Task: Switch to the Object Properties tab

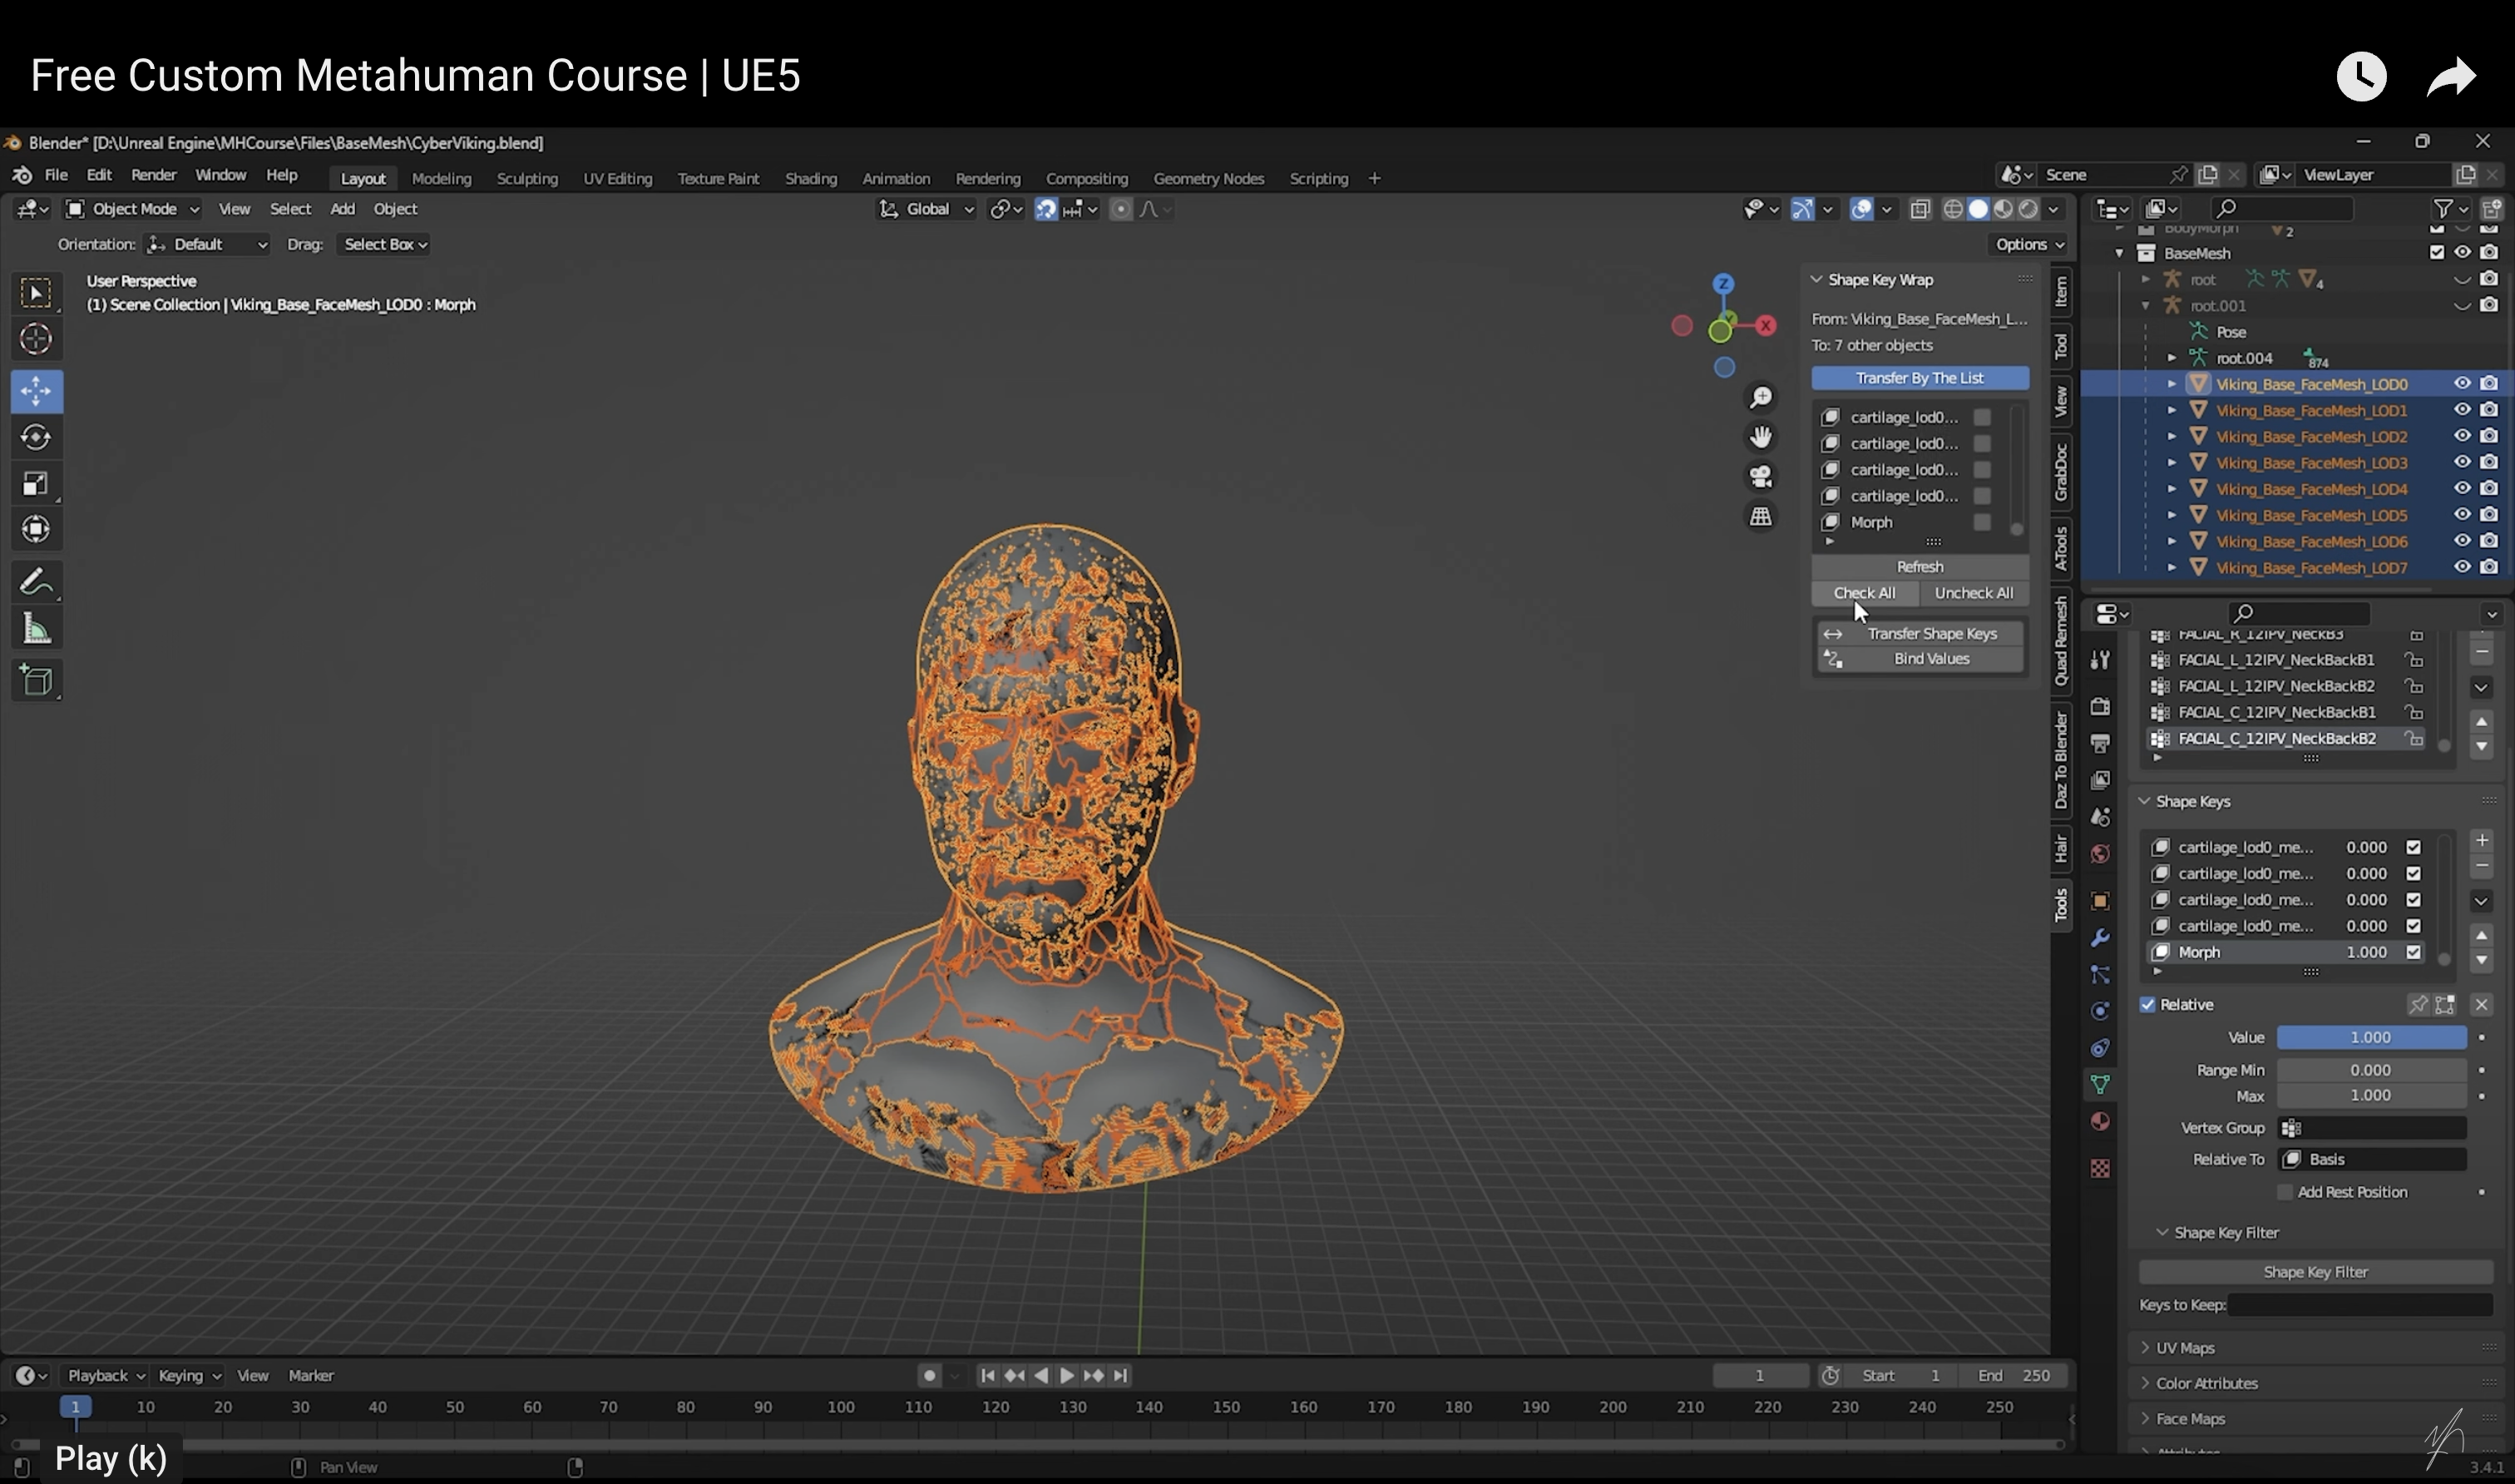Action: pyautogui.click(x=2100, y=901)
